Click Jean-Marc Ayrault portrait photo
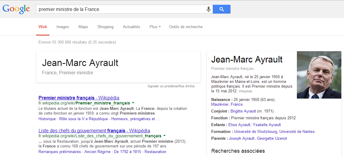344x156 pixels. (320, 75)
